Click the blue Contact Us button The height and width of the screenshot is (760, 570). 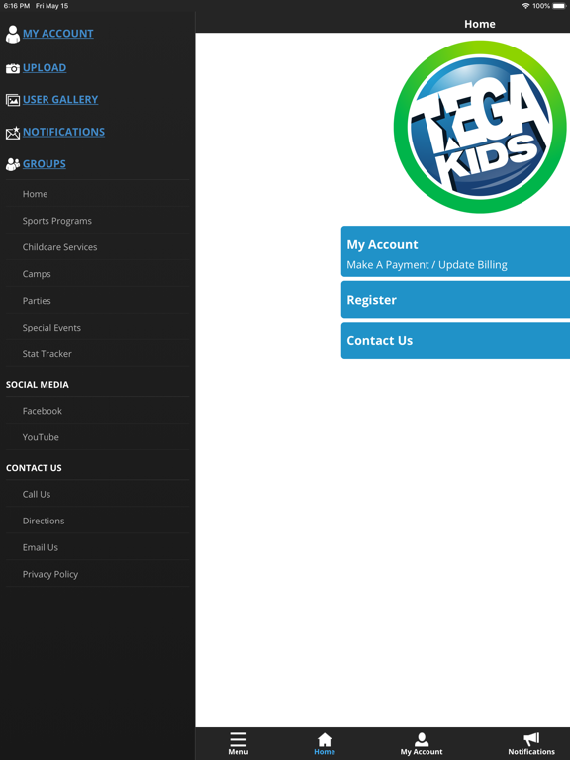[455, 340]
